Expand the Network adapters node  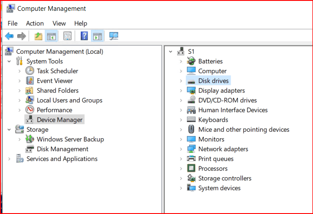[x=181, y=149]
